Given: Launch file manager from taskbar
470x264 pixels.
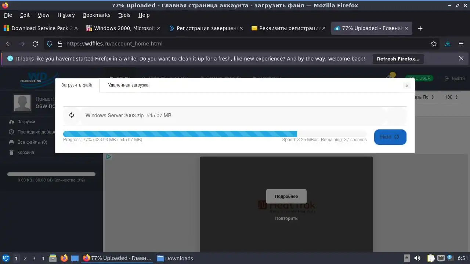Looking at the screenshot, I should (53, 258).
